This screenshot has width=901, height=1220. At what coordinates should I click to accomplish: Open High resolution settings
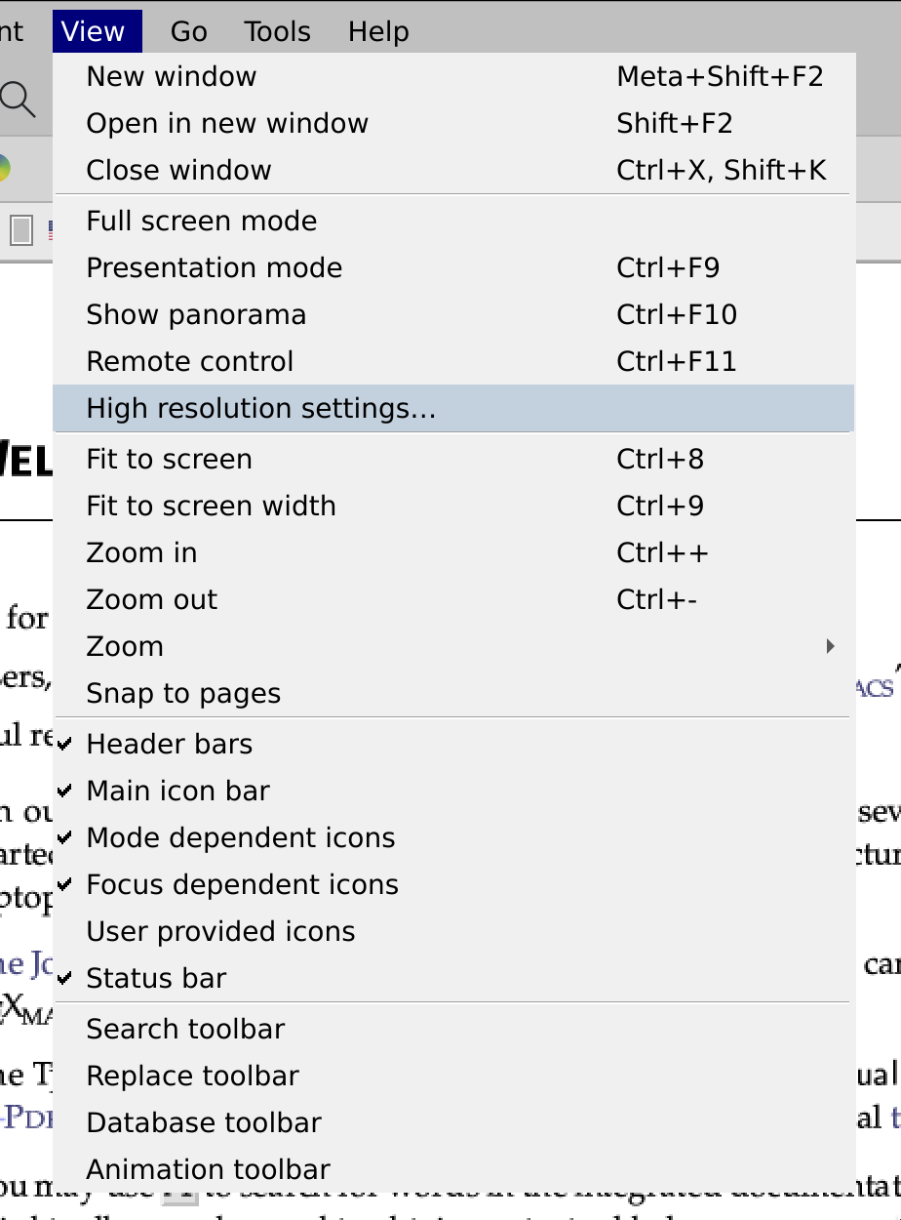coord(259,408)
